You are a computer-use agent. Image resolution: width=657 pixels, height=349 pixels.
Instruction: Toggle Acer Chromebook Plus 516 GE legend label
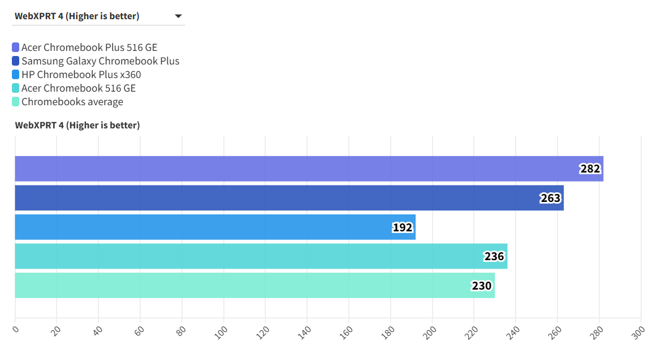point(89,48)
